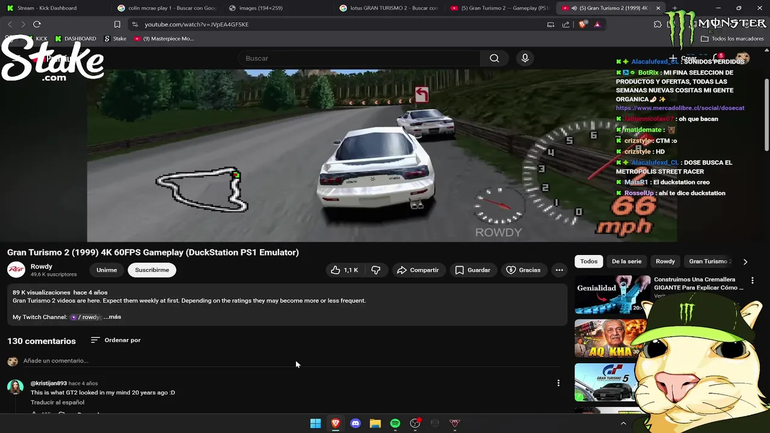Screen dimensions: 770x433
Task: Open Todos los marcadores folder
Action: 732,38
